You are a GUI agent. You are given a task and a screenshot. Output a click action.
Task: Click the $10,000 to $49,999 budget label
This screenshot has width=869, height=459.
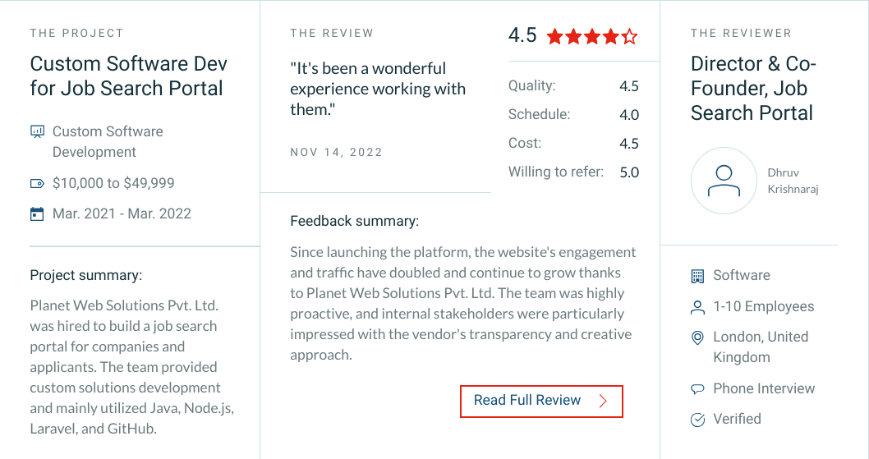113,183
